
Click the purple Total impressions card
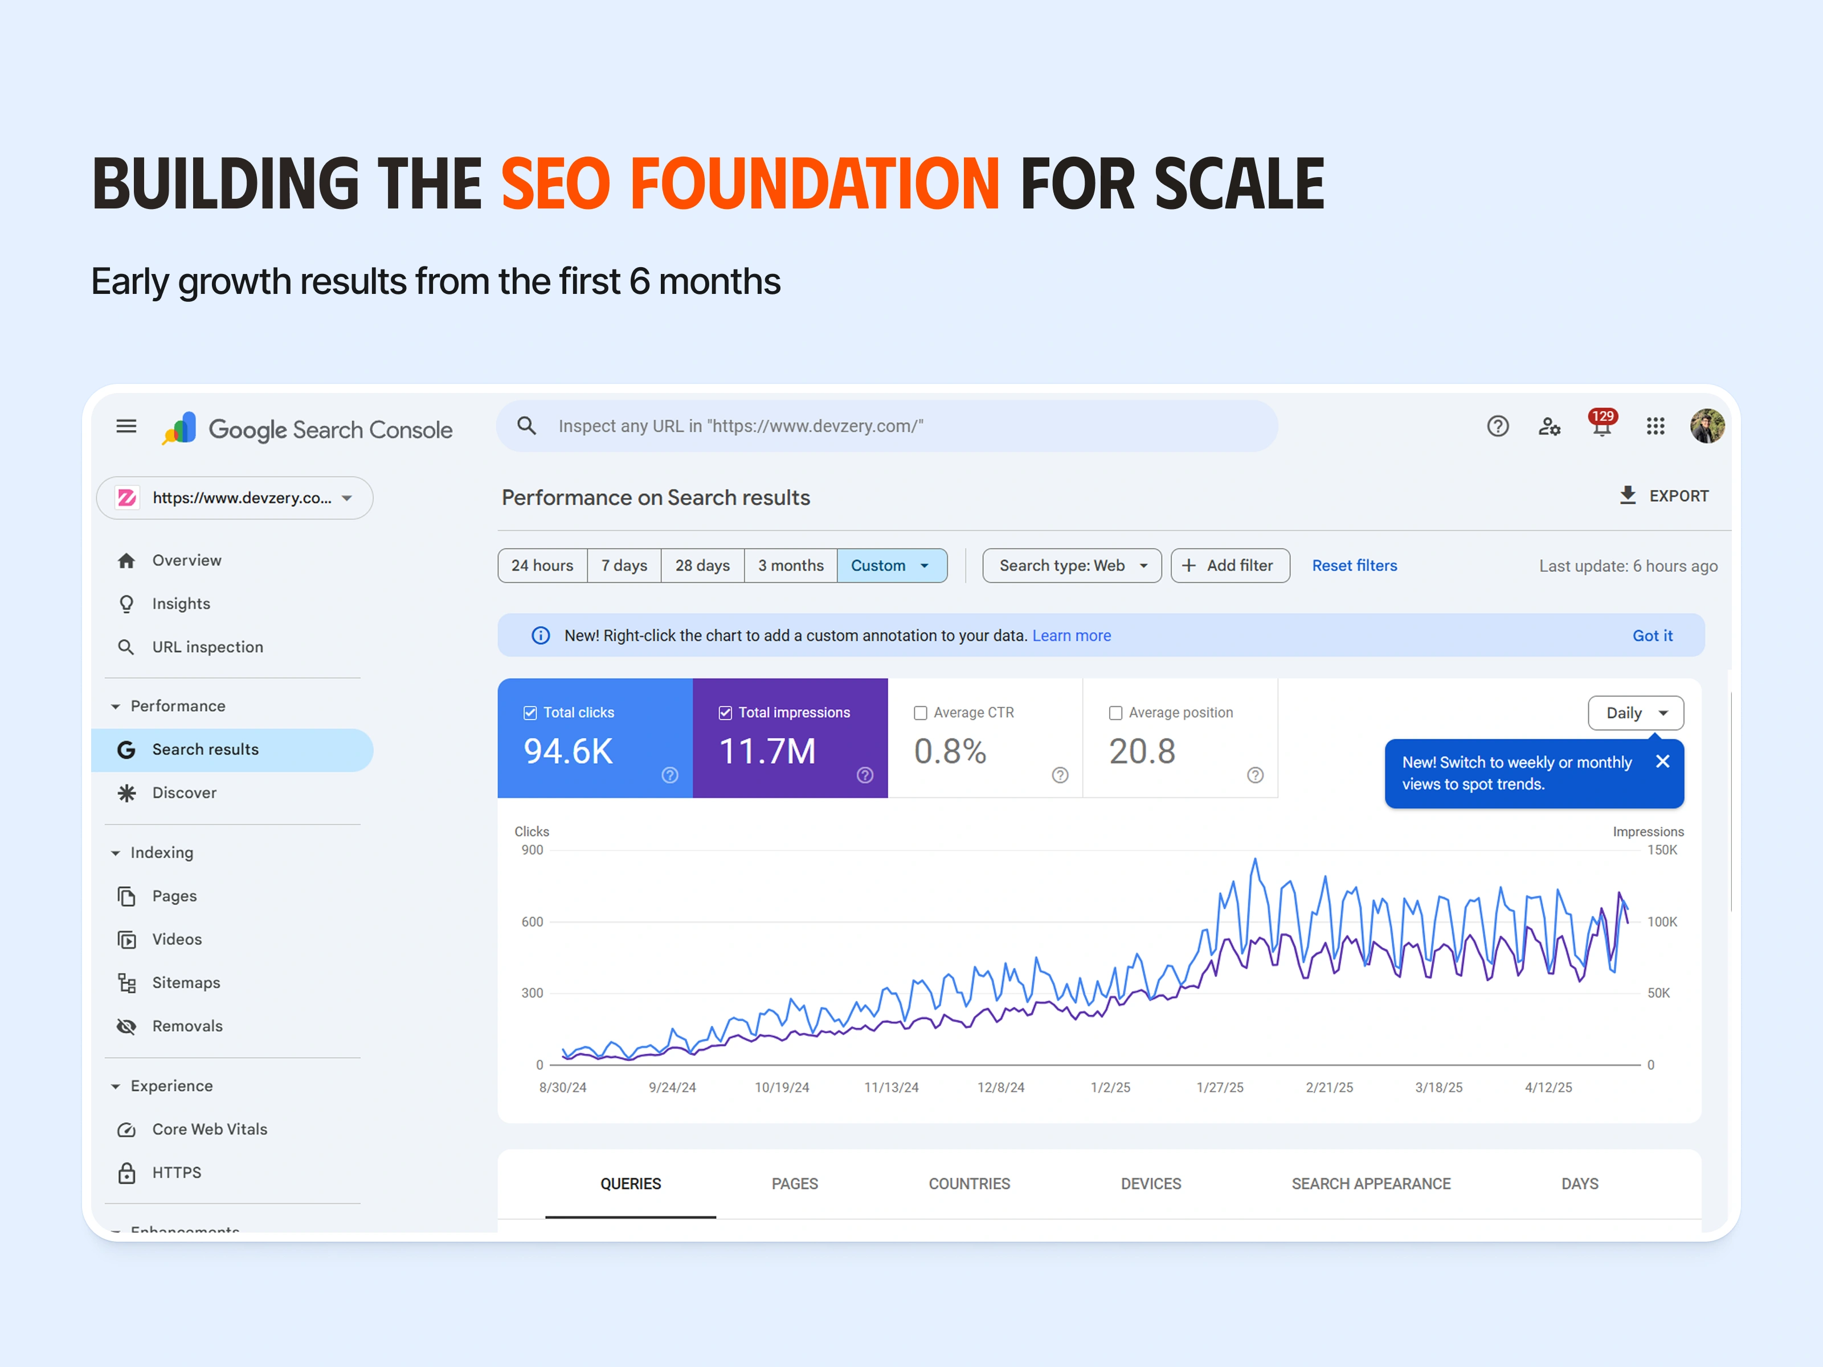click(790, 738)
